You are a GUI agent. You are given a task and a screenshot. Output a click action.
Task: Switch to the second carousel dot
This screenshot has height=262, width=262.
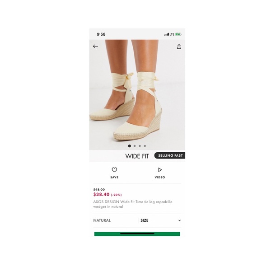(135, 146)
